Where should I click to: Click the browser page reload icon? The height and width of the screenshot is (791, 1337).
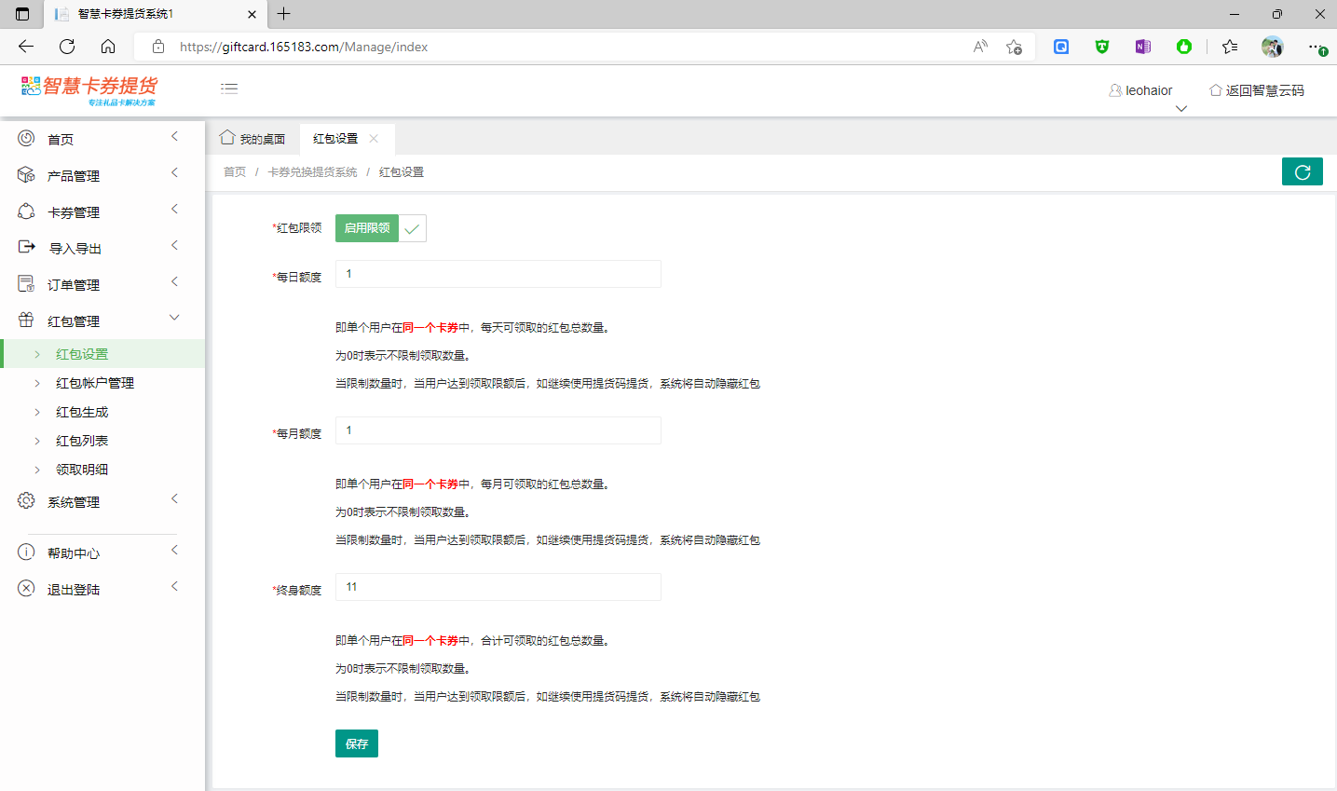point(67,47)
